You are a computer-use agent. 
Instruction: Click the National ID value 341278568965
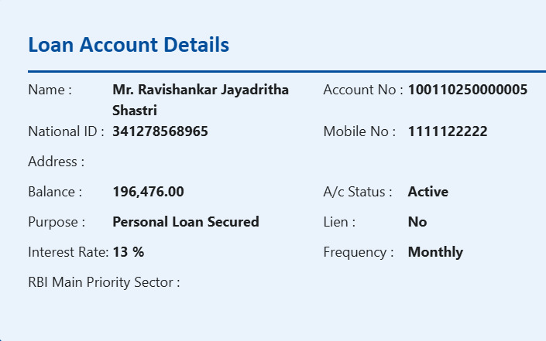coord(160,131)
